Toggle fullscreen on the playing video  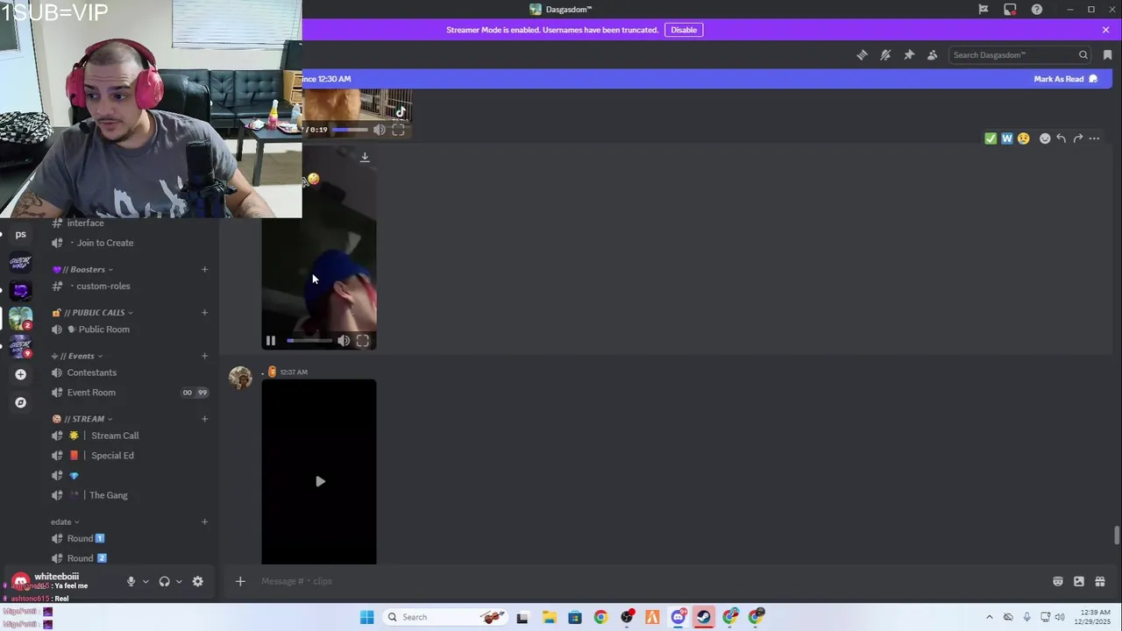pyautogui.click(x=363, y=341)
